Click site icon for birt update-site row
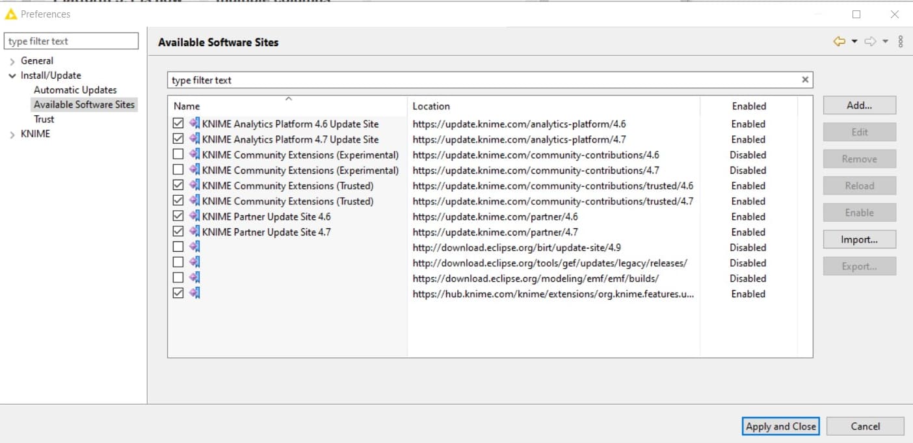Screen dimensions: 913x443 (x=194, y=247)
